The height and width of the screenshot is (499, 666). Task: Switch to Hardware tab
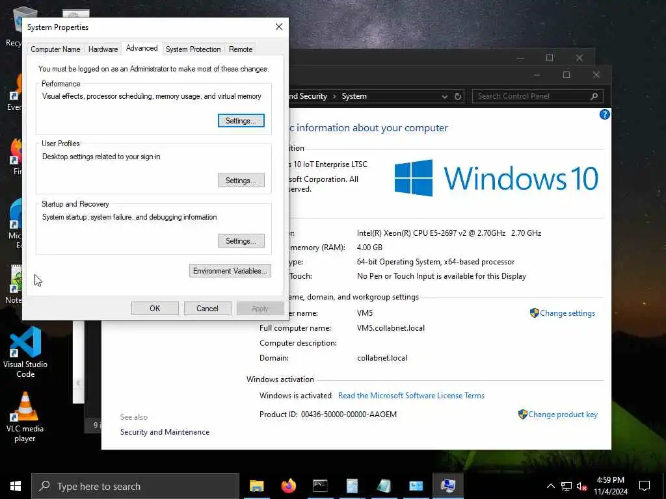(x=103, y=49)
